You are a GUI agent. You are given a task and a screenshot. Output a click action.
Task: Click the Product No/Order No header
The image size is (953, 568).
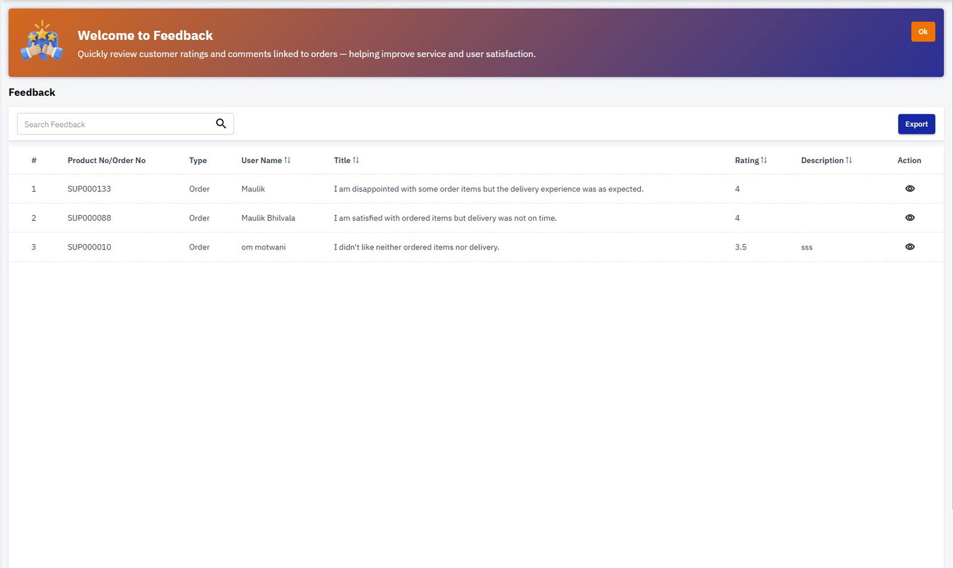coord(107,160)
